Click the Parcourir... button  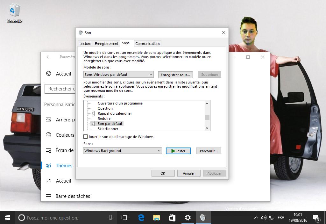pyautogui.click(x=209, y=151)
